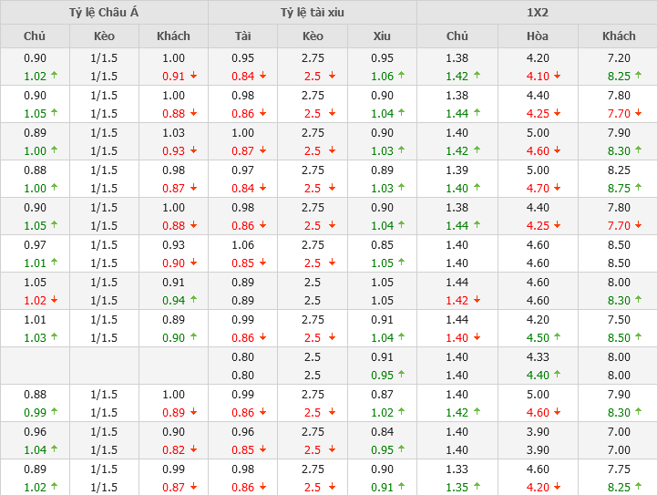Image resolution: width=657 pixels, height=495 pixels.
Task: Click the down arrow beside 4.10
Action: tap(557, 77)
